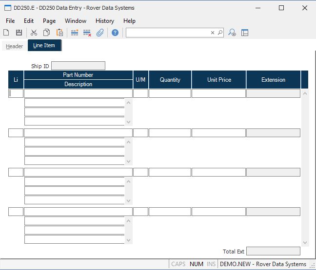Click the Insert row icon
This screenshot has width=316, height=270.
coord(75,33)
